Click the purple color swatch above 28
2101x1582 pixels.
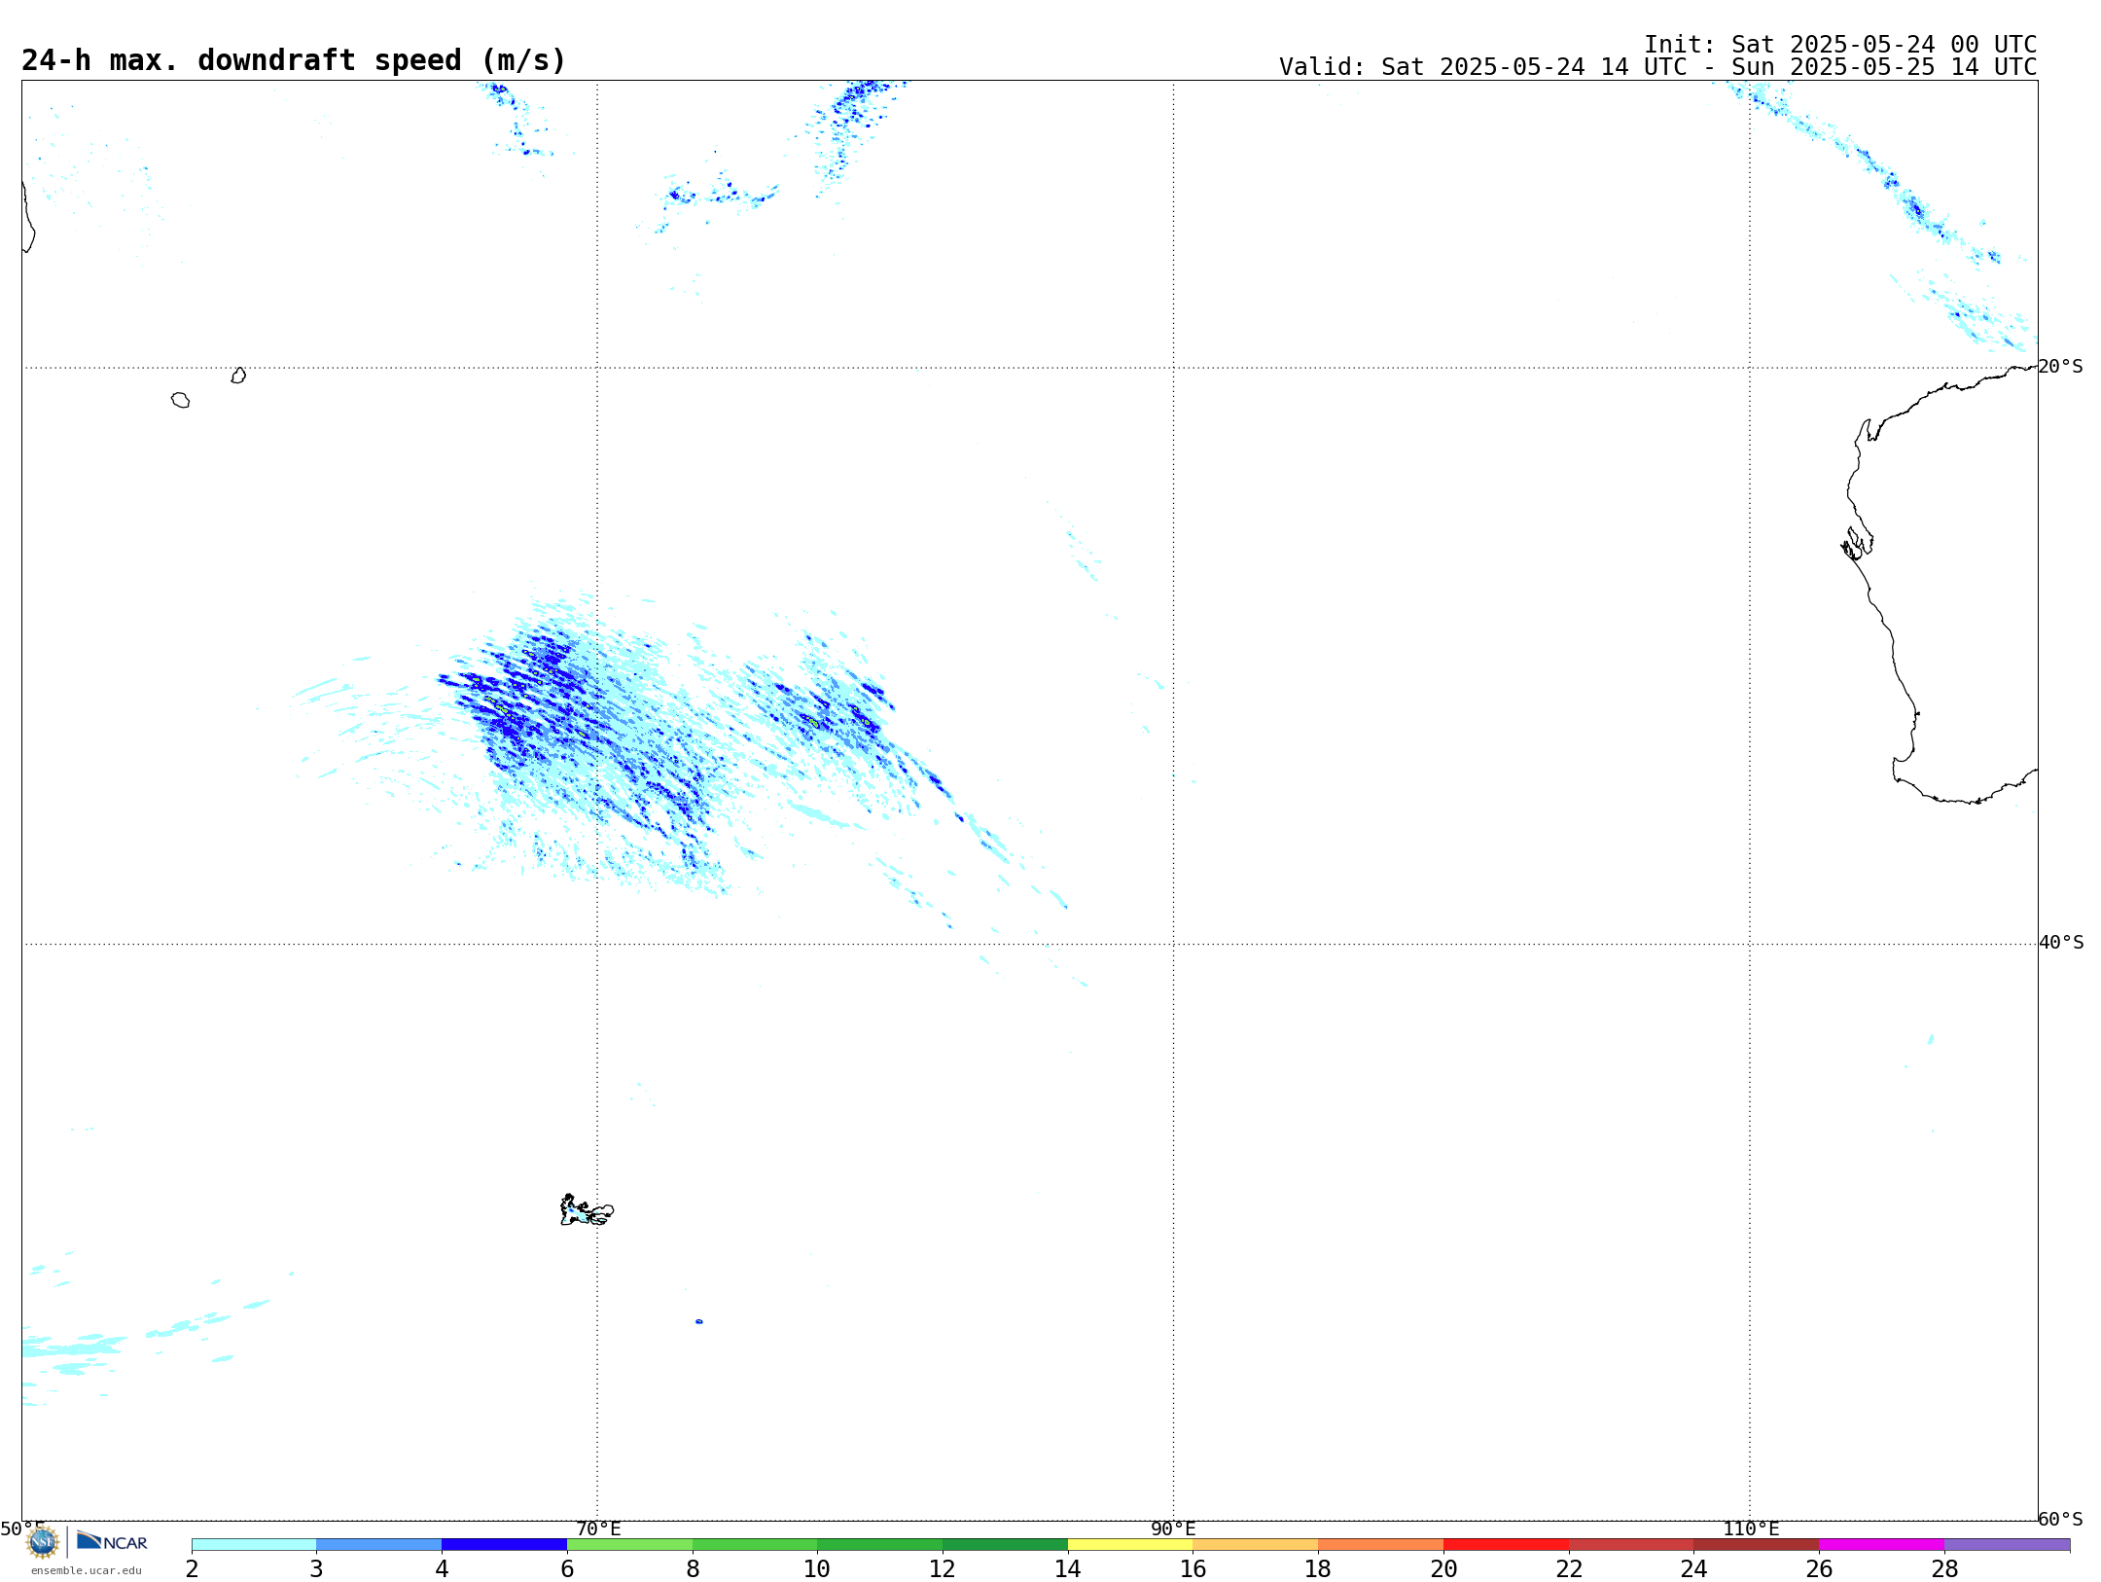coord(2007,1544)
